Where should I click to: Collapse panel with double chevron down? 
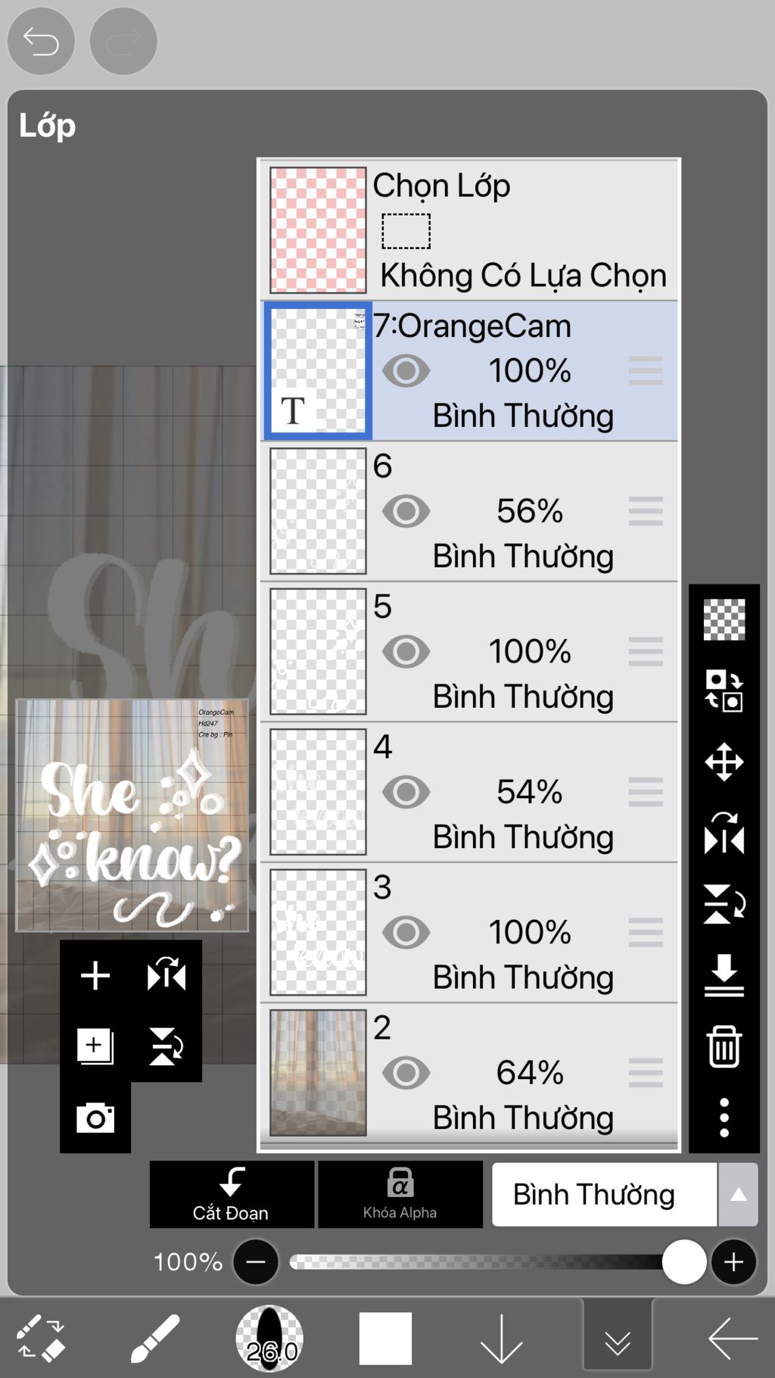(618, 1339)
